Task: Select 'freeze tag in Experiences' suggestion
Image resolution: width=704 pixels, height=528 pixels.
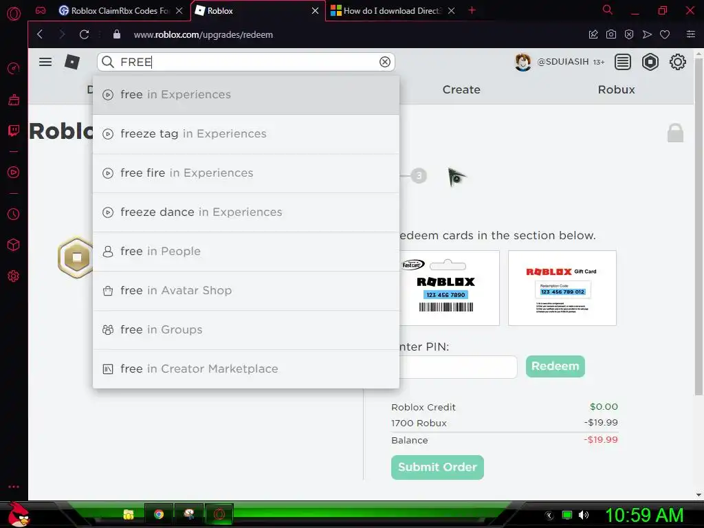Action: (246, 134)
